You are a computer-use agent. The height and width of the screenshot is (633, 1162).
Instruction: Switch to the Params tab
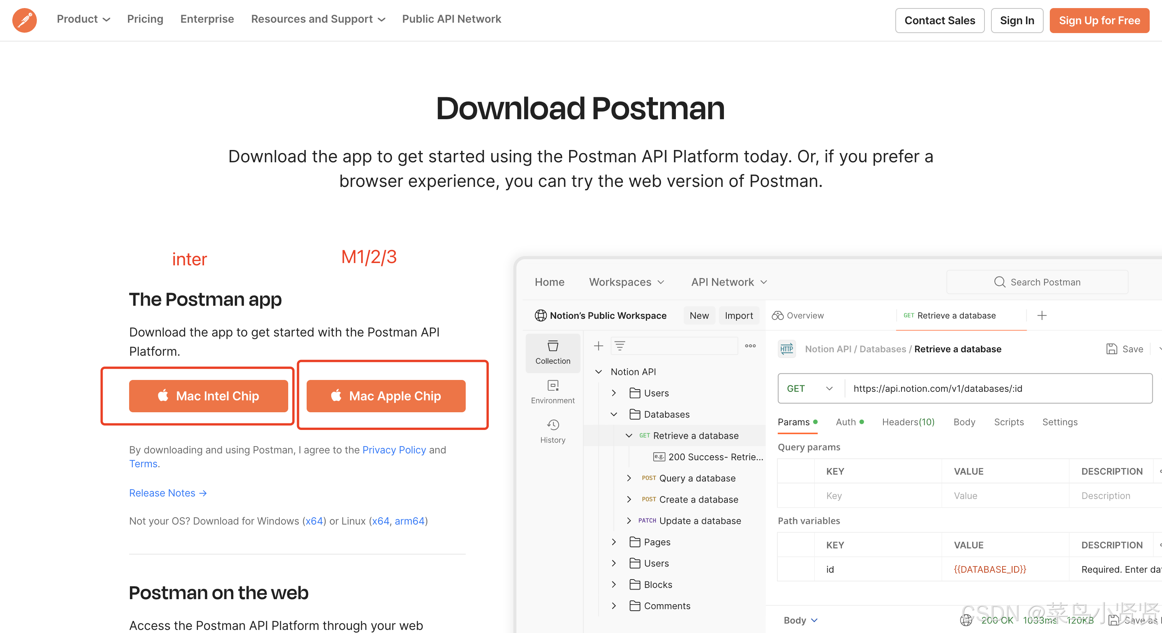[797, 422]
